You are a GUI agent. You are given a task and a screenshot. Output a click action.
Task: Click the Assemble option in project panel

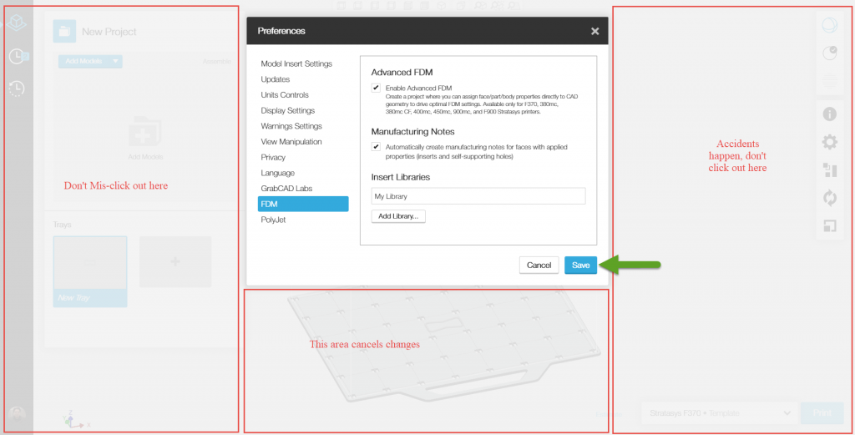click(x=217, y=61)
